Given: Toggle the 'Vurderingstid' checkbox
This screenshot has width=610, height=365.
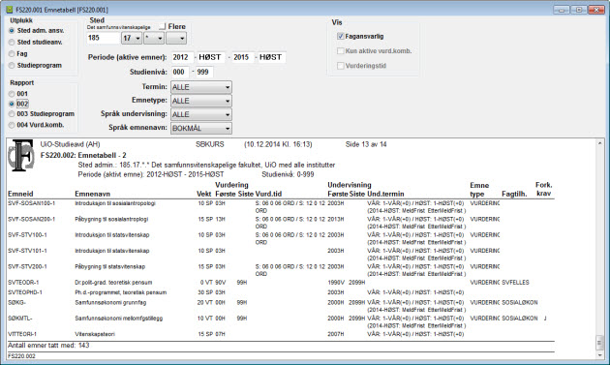Looking at the screenshot, I should point(341,66).
